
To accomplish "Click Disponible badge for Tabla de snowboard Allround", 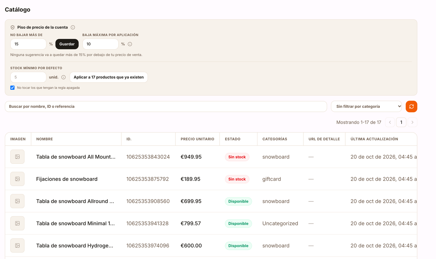I will 238,201.
